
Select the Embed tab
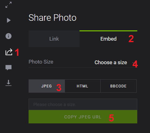[108, 39]
